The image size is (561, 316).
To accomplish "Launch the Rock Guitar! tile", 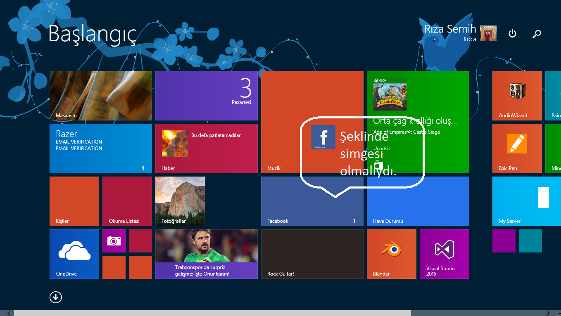I will point(312,254).
